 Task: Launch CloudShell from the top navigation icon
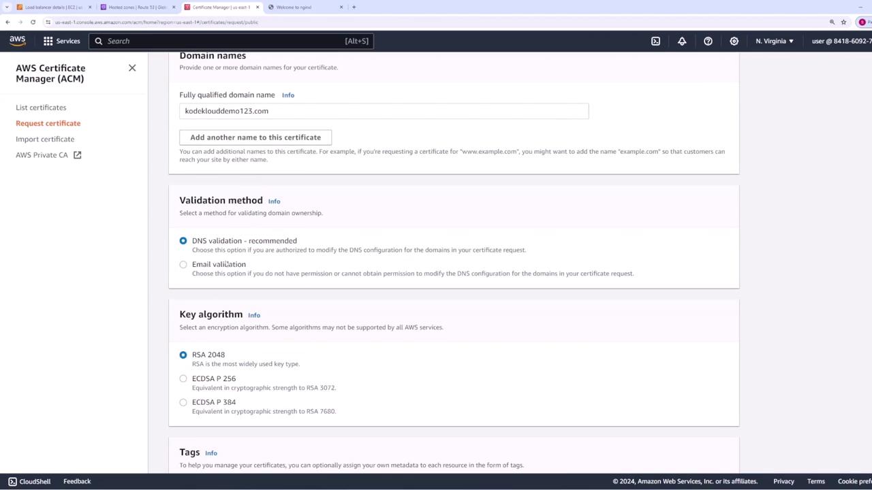tap(655, 41)
